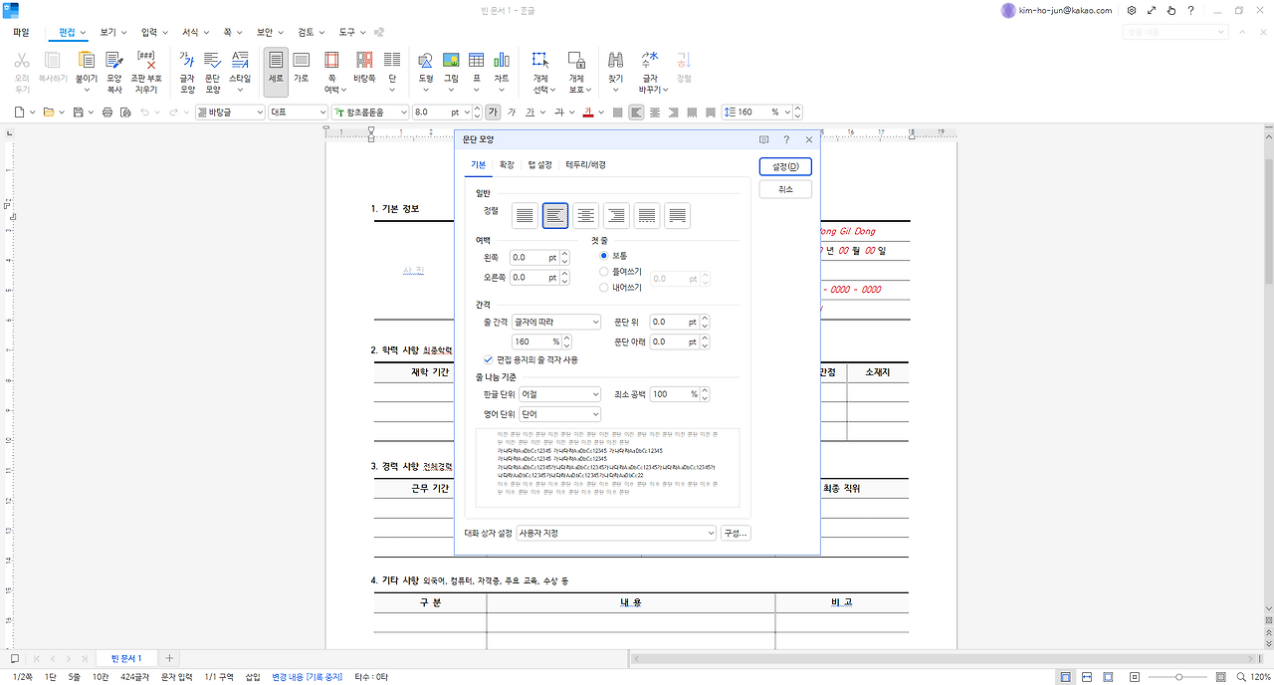Select 세로 (portrait) page orientation

[276, 71]
